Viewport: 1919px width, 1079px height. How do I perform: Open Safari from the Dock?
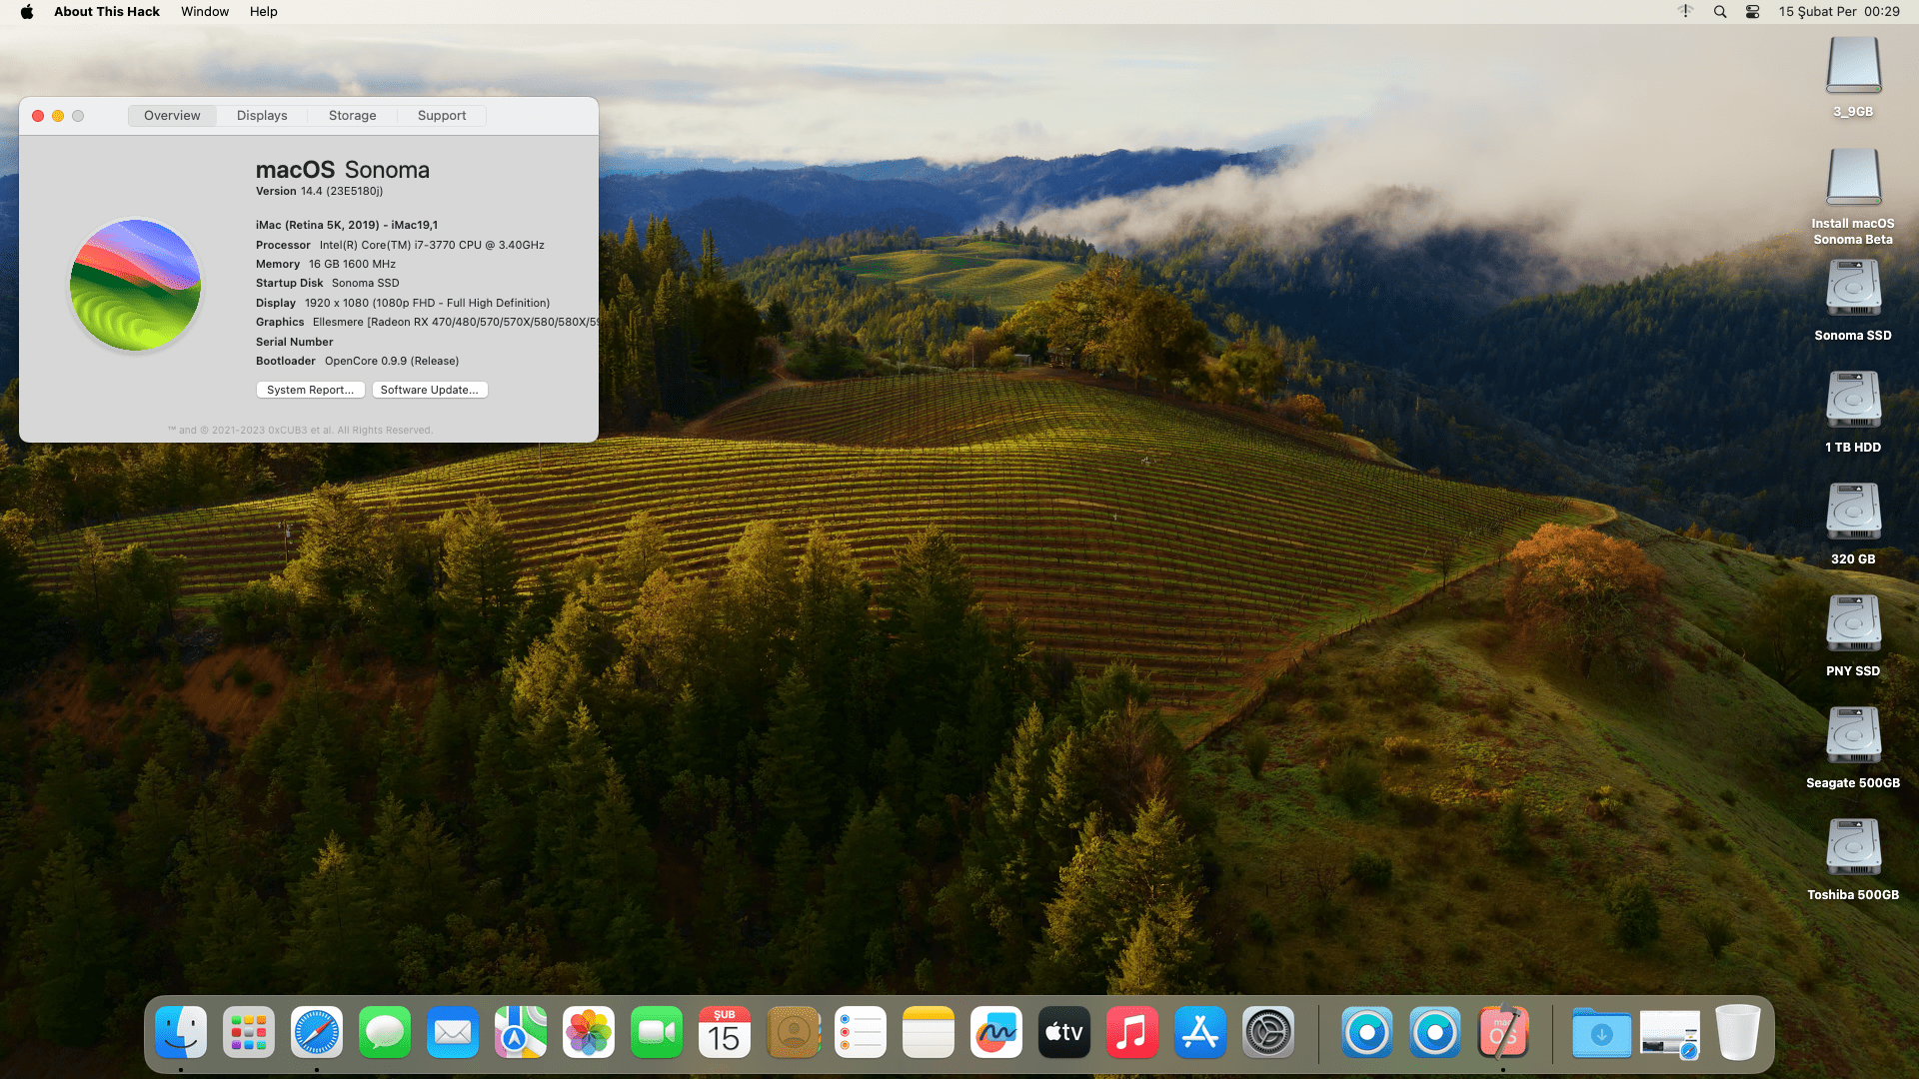tap(317, 1032)
